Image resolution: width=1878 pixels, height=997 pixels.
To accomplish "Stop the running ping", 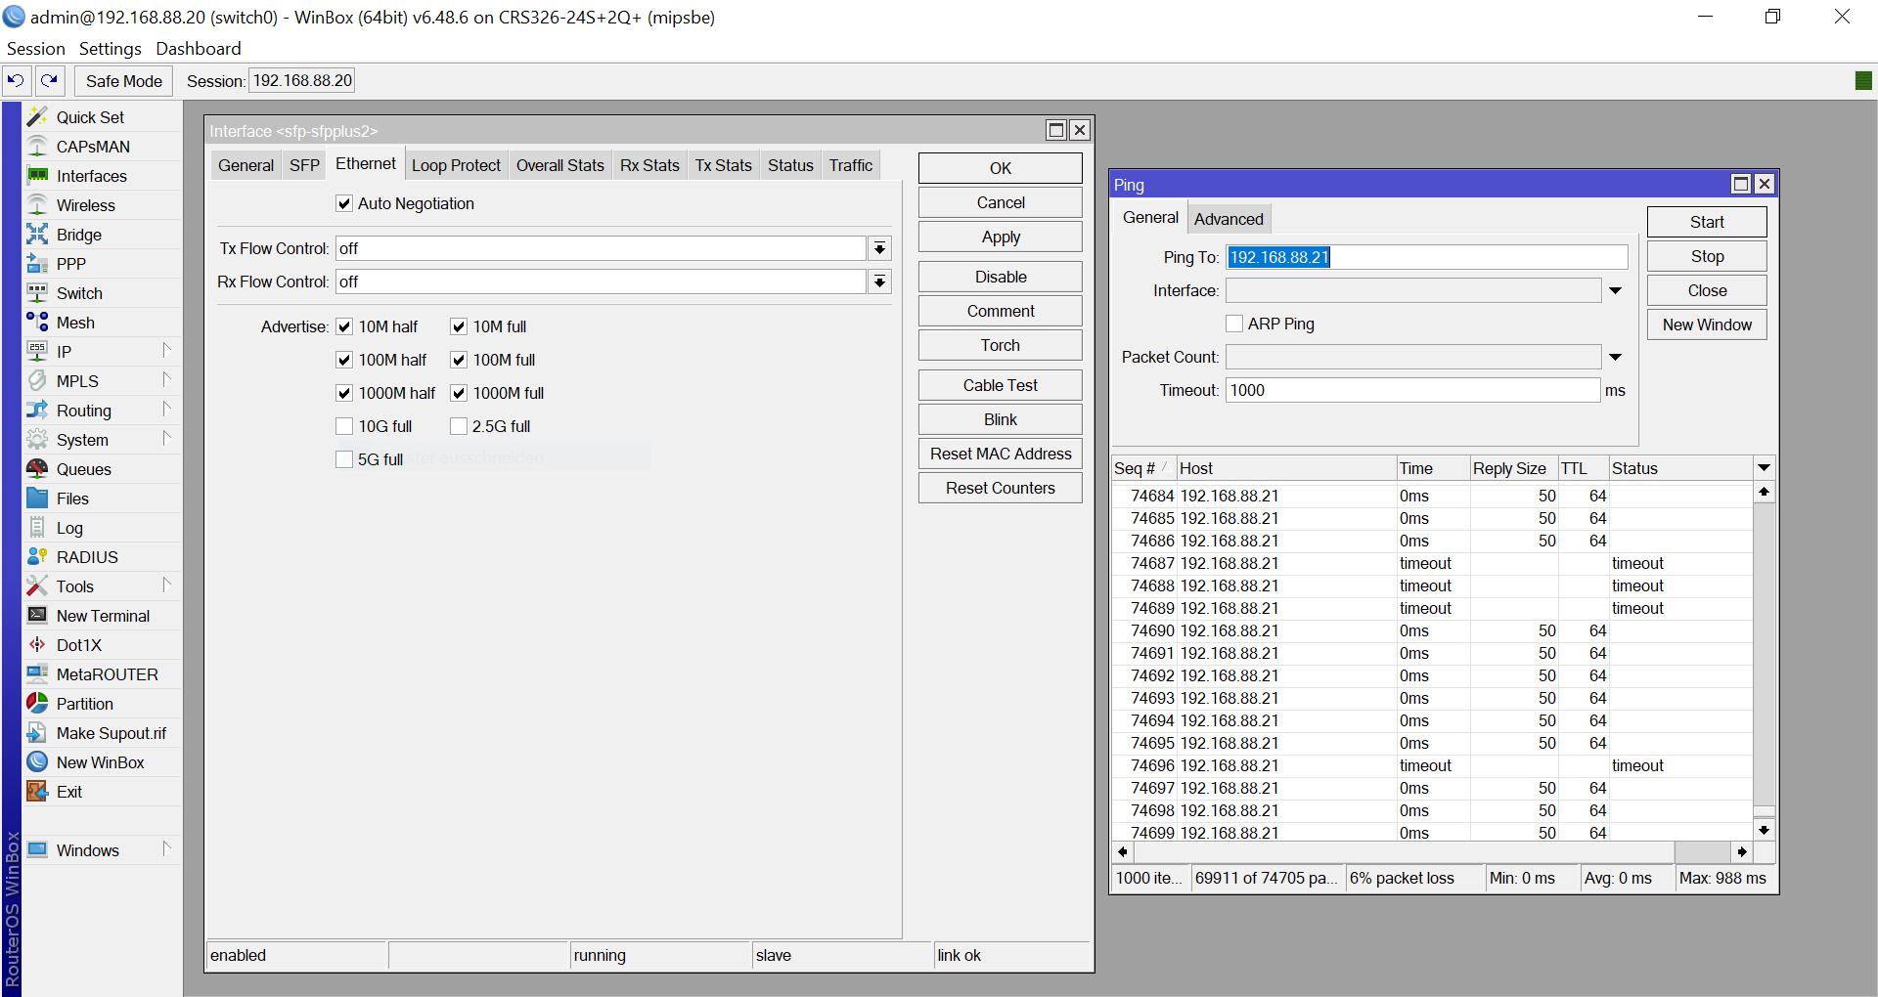I will point(1706,256).
